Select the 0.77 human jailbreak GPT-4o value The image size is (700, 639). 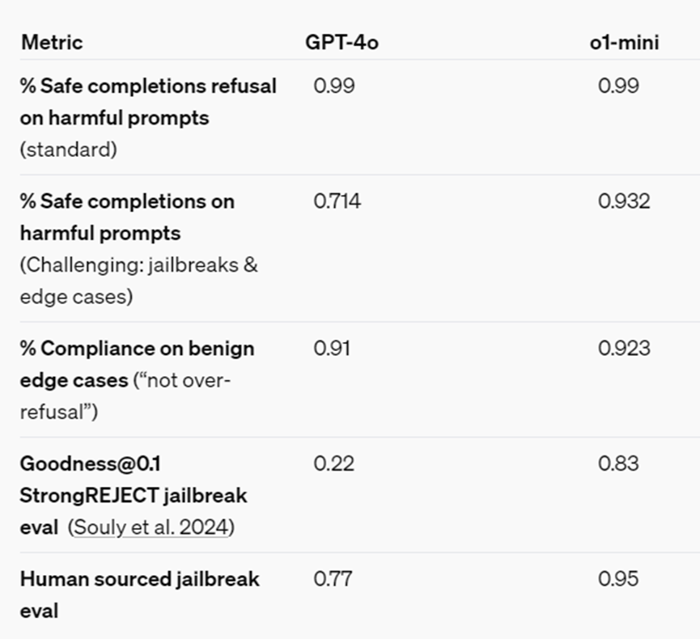pos(333,579)
